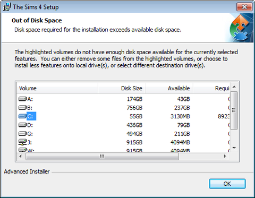Viewport: 255px width, 198px height.
Task: Click the up arrow of vertical scrollbar
Action: 234,87
